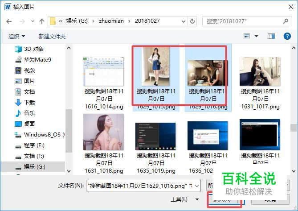Select the blue desktop dialog screenshot thumbnail

[x=208, y=136]
